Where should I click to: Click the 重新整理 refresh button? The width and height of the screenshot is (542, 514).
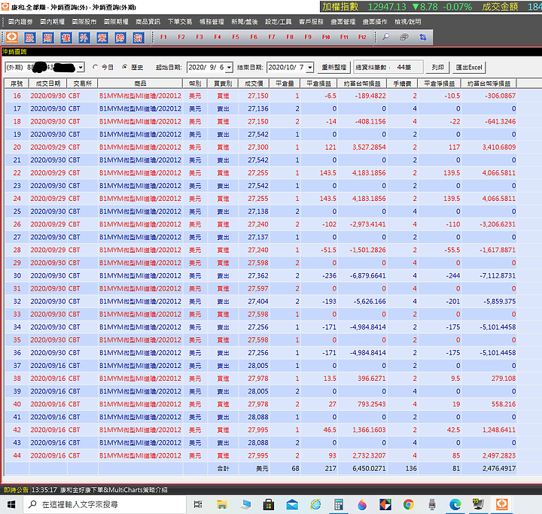tap(334, 67)
